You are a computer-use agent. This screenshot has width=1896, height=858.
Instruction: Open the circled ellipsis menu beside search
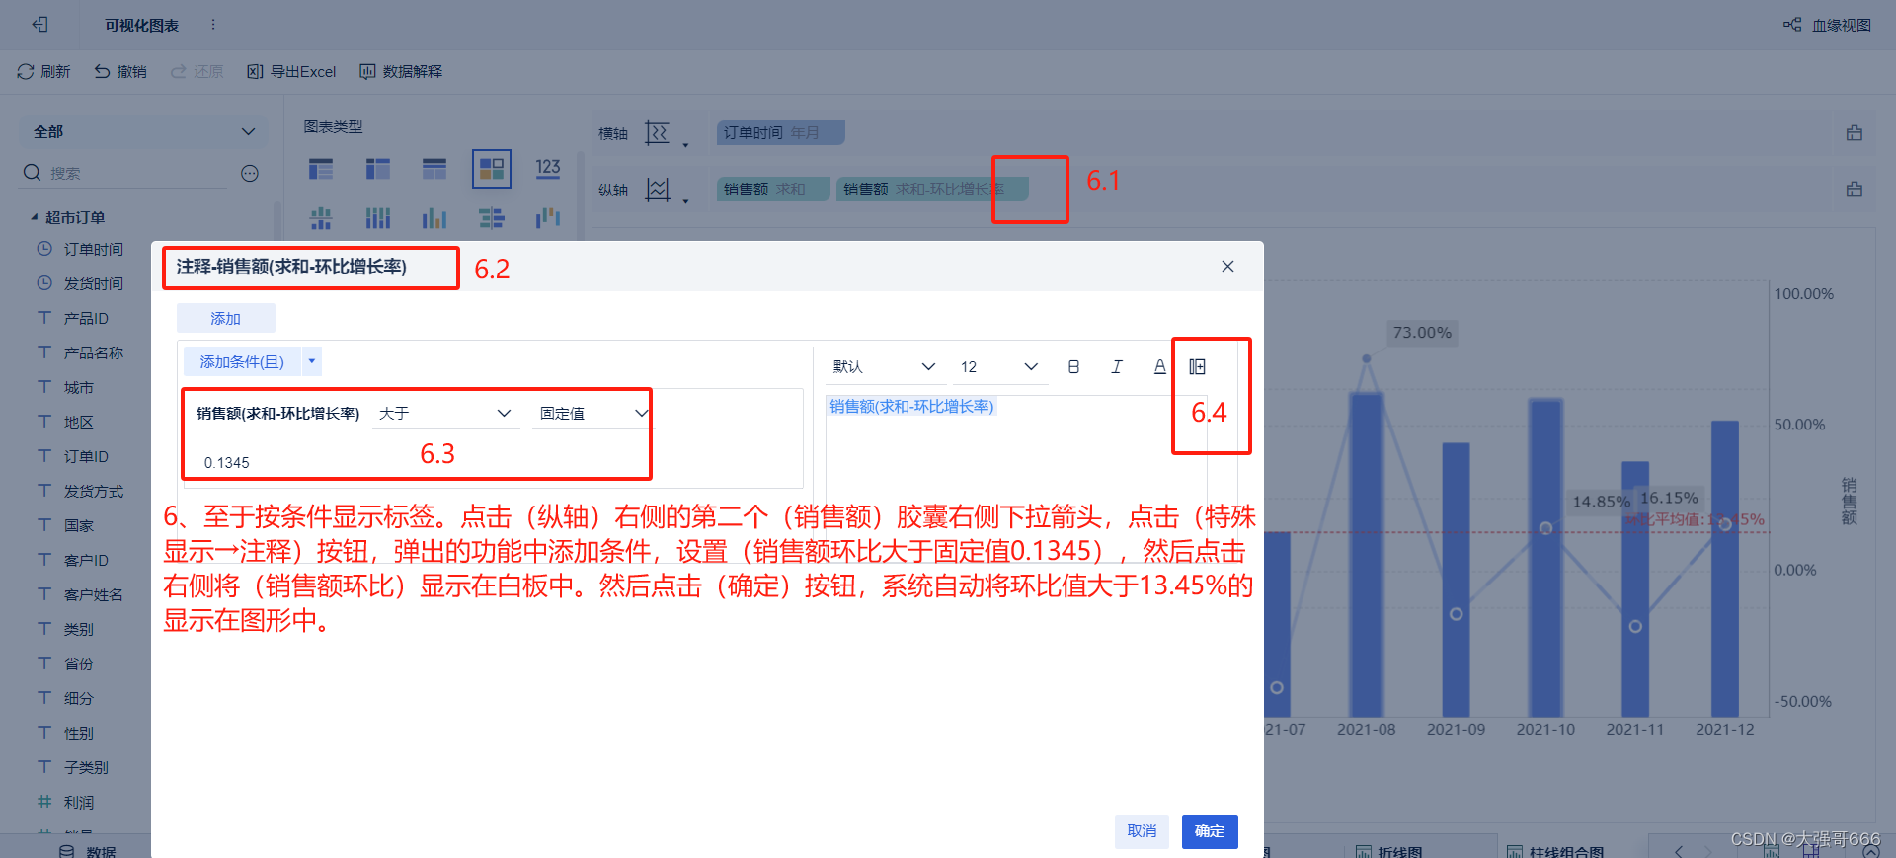250,173
